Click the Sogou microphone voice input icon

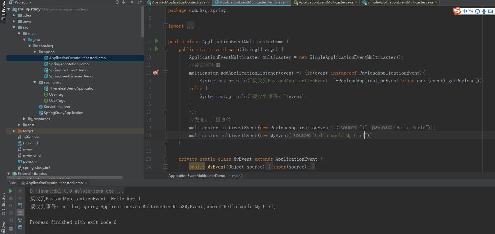coord(484,11)
